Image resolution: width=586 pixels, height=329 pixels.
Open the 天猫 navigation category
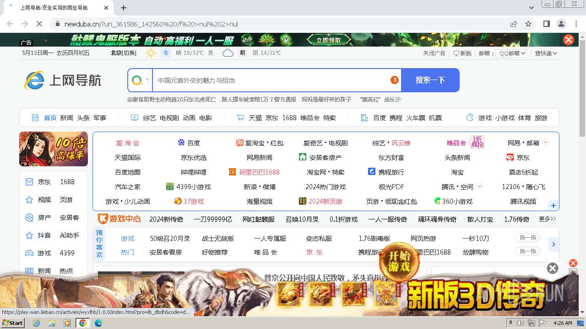[255, 118]
